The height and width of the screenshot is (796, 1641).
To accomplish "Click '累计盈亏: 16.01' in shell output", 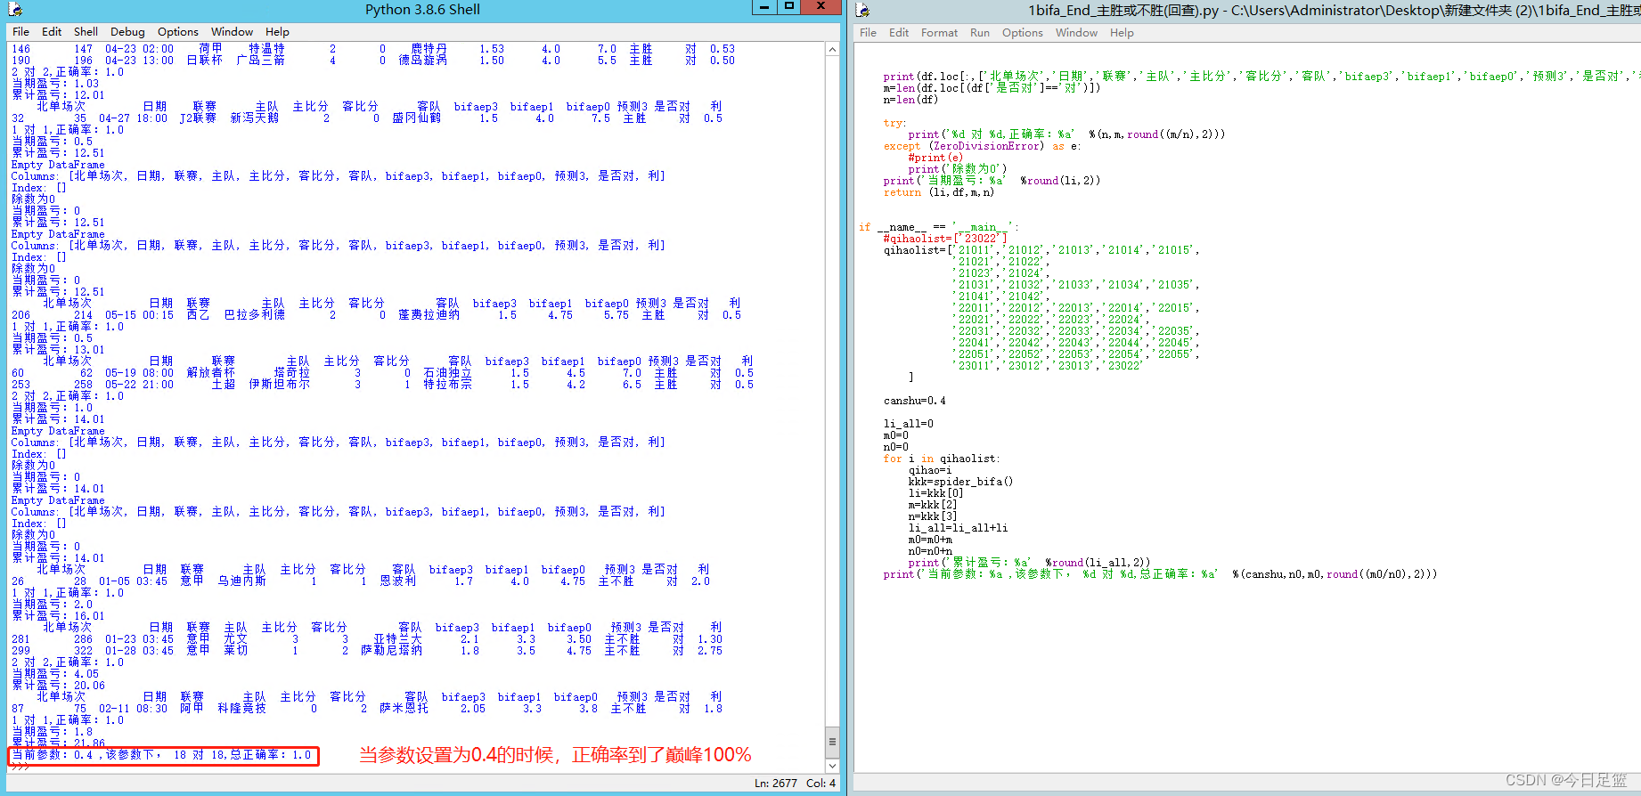I will [x=58, y=616].
